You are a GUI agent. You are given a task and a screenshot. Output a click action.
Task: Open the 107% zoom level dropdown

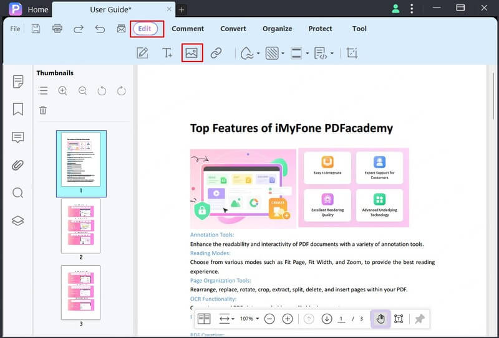(x=249, y=319)
